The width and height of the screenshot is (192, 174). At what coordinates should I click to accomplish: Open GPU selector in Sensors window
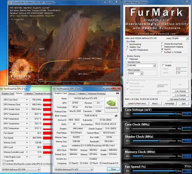coord(21,169)
